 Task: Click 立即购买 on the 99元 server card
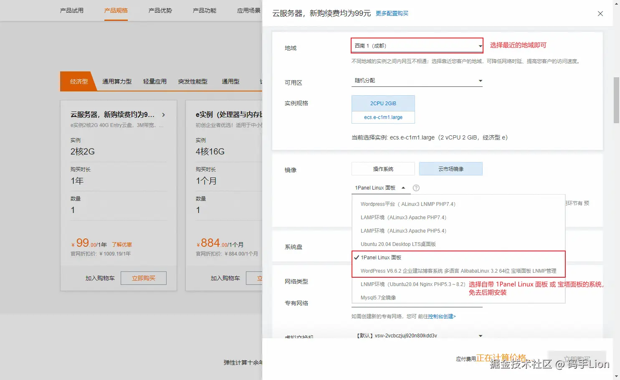pyautogui.click(x=144, y=278)
